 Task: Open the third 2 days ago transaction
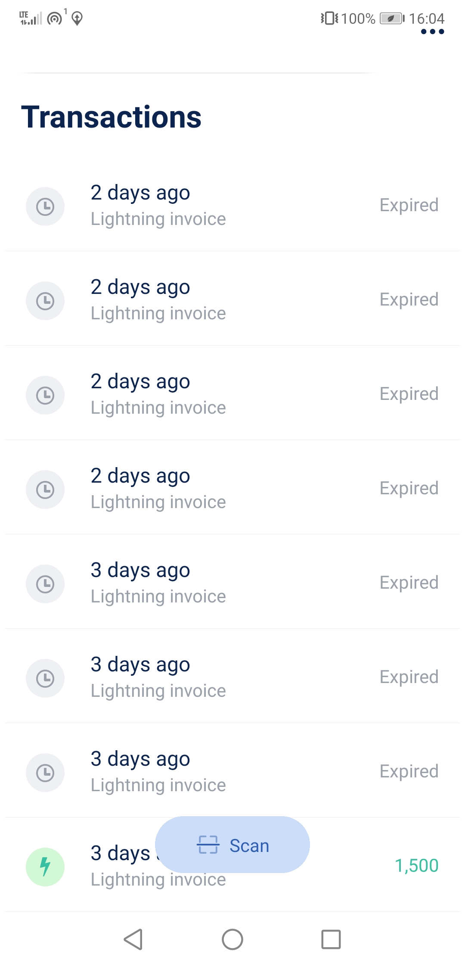232,394
